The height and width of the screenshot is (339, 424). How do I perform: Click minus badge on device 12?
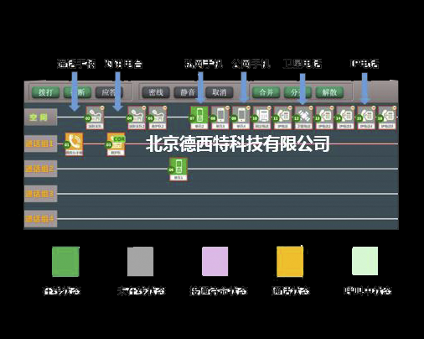[311, 107]
